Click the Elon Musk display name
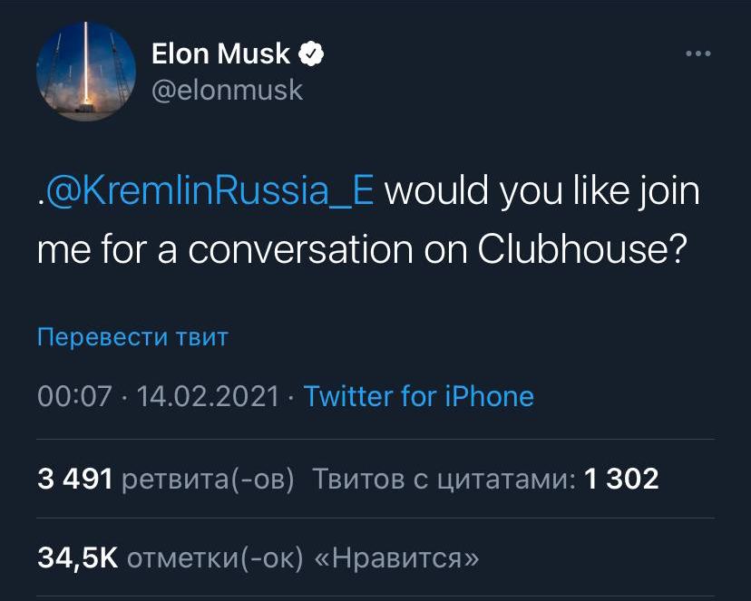The width and height of the screenshot is (751, 601). pos(220,54)
